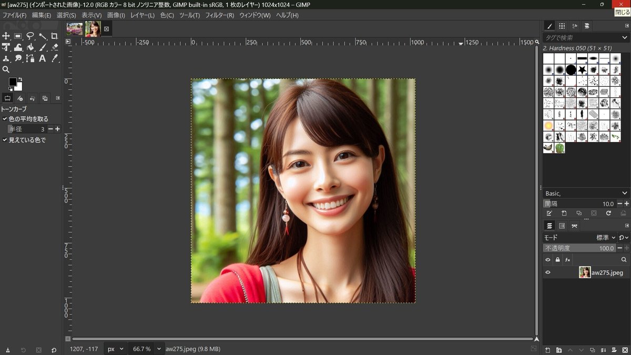Screen dimensions: 631x355
Task: Open the foreground color swatch
Action: click(x=13, y=82)
